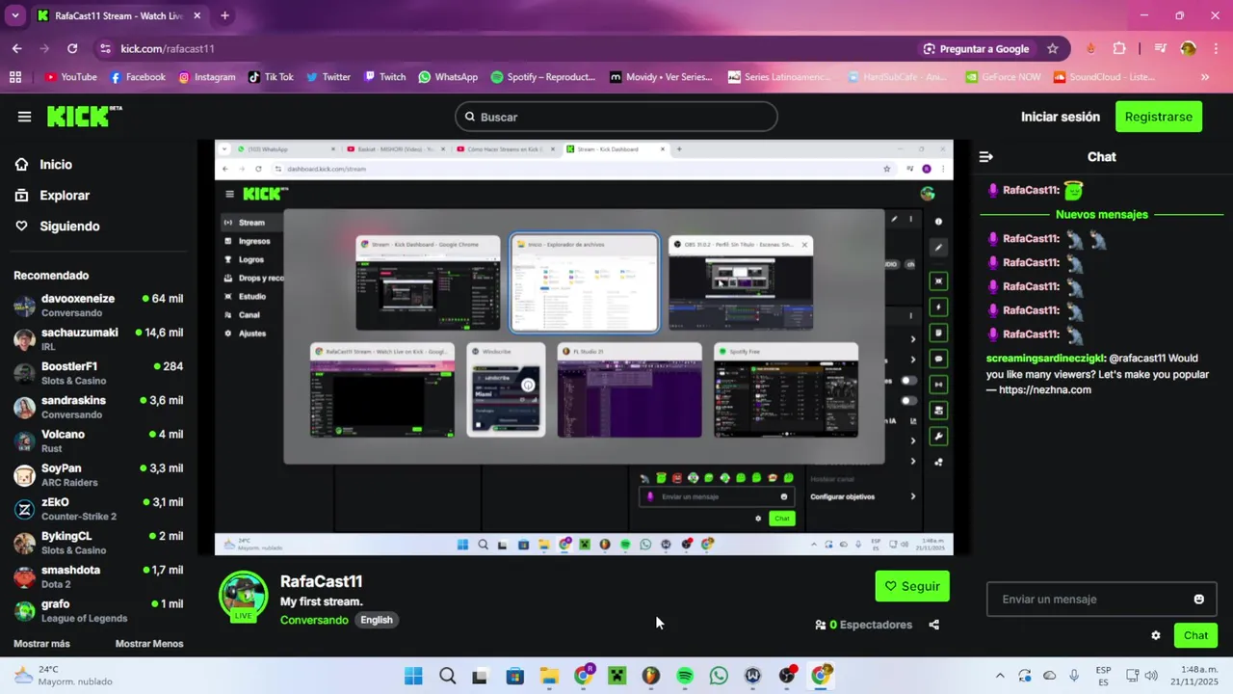Click Iniciar sesión

tap(1060, 117)
